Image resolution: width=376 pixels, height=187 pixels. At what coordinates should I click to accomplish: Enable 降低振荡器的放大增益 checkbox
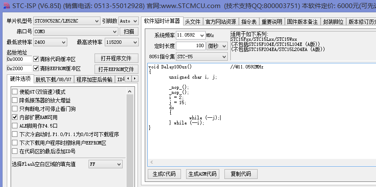pos(15,100)
